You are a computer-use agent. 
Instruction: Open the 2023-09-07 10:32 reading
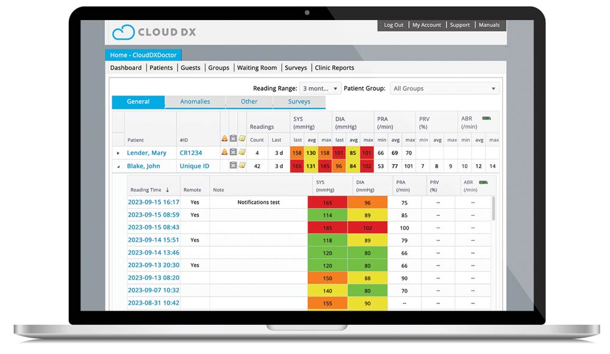point(154,290)
